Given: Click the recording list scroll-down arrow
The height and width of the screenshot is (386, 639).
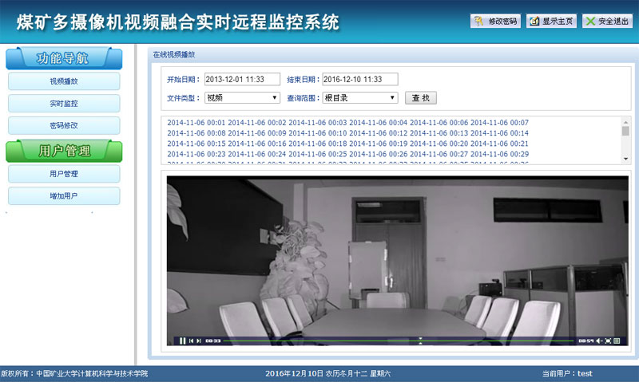Looking at the screenshot, I should click(x=625, y=159).
